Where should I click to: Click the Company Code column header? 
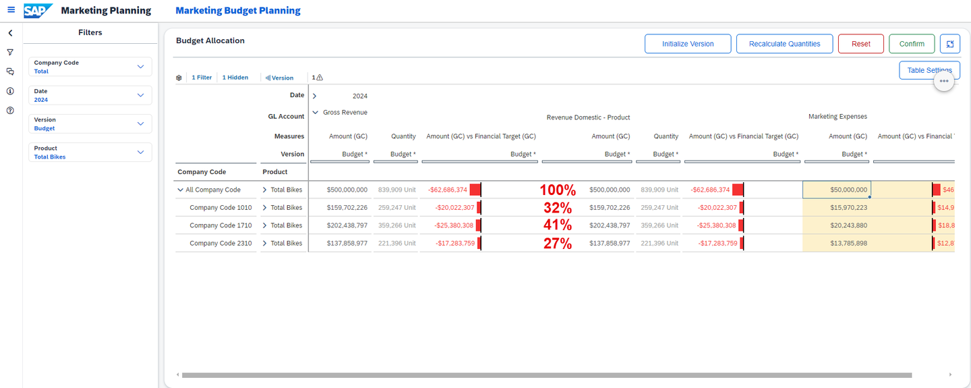point(202,172)
